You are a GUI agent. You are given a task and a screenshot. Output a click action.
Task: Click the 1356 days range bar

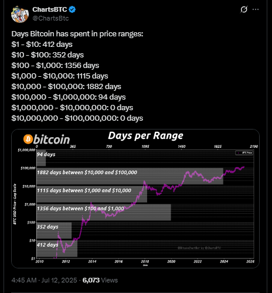(104, 212)
